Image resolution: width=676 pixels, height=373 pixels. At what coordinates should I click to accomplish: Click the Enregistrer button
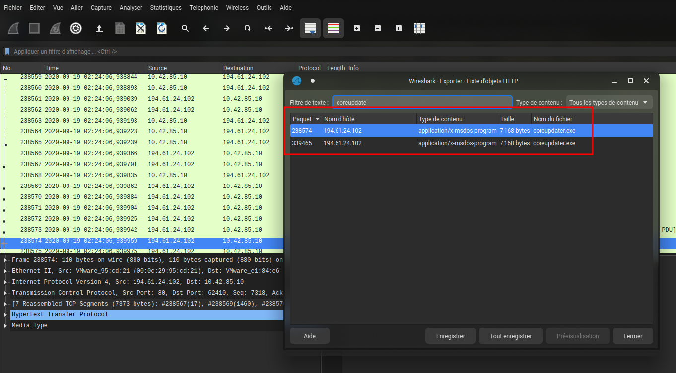450,336
